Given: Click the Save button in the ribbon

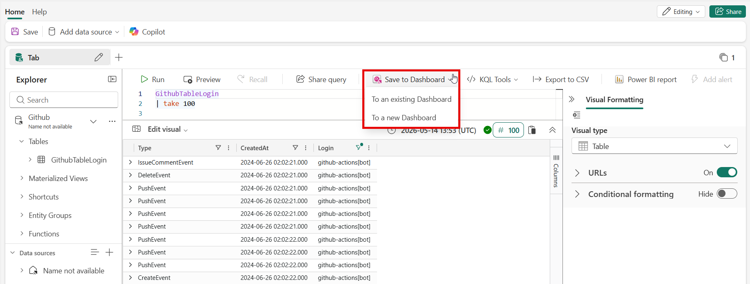Looking at the screenshot, I should pyautogui.click(x=25, y=32).
